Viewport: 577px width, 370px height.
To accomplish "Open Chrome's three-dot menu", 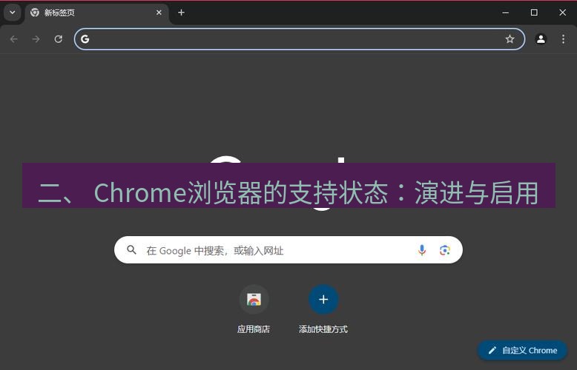I will coord(563,39).
